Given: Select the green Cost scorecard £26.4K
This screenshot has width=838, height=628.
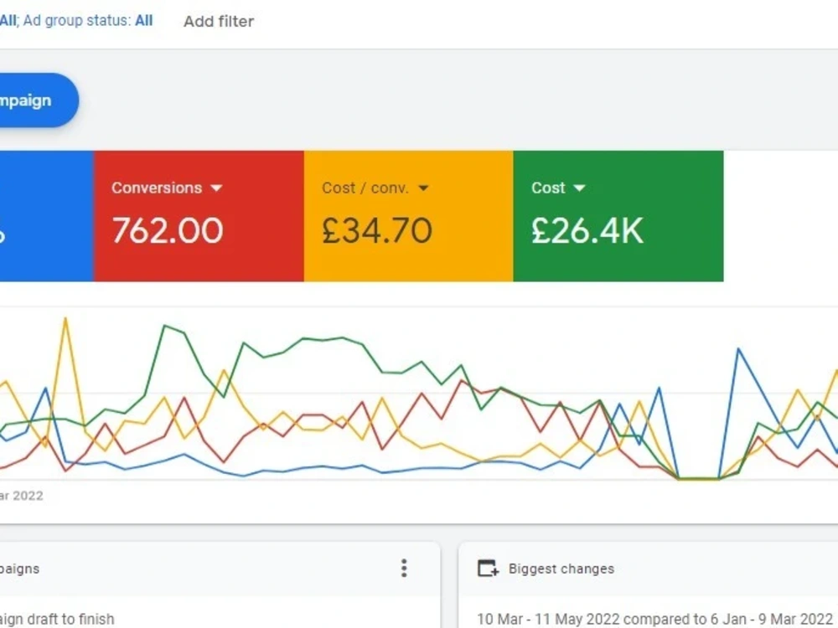Looking at the screenshot, I should (618, 216).
